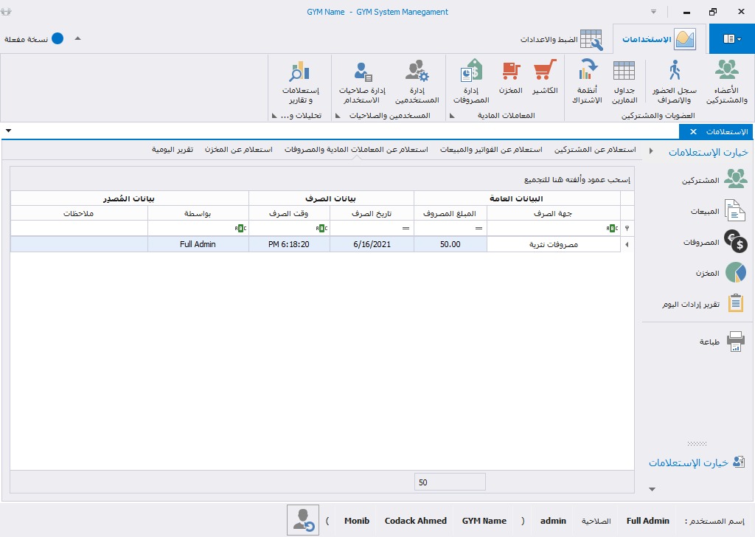Click admin username in status bar

(x=553, y=521)
